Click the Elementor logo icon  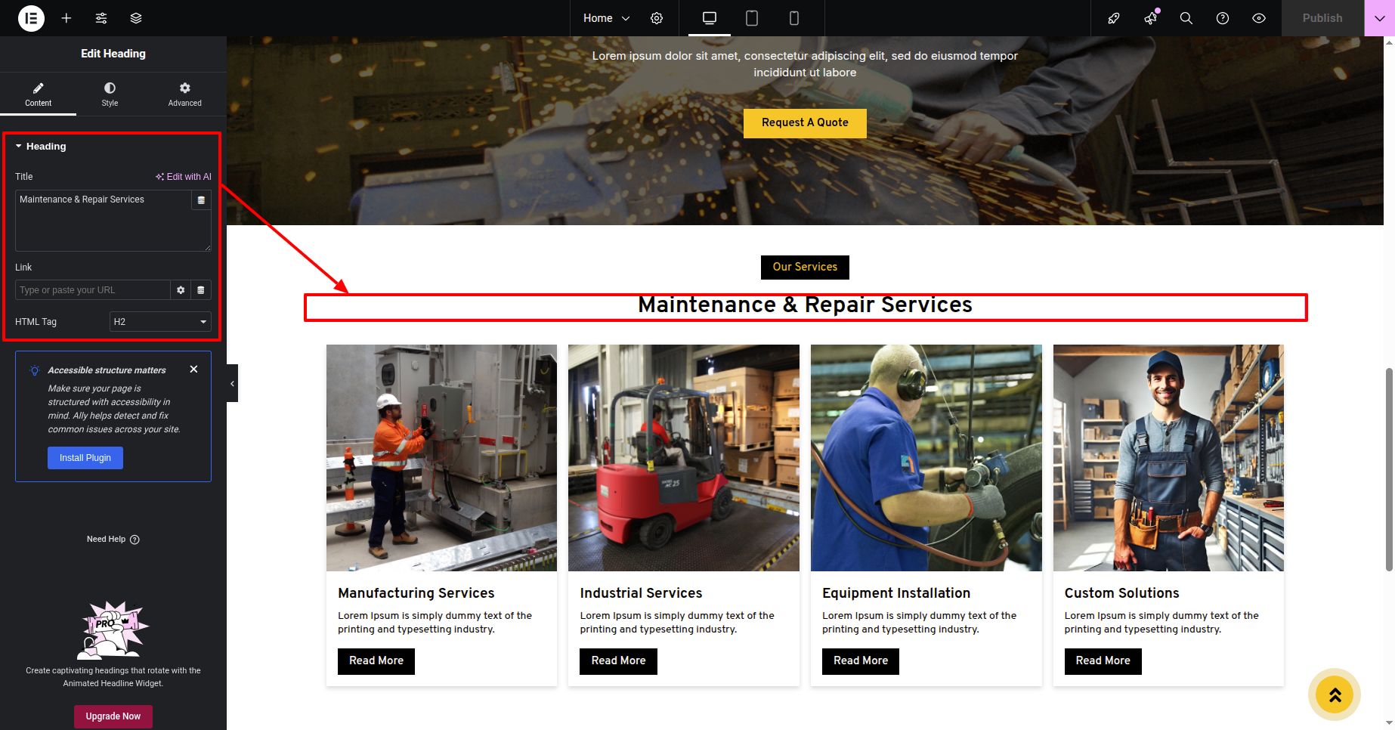click(x=31, y=18)
